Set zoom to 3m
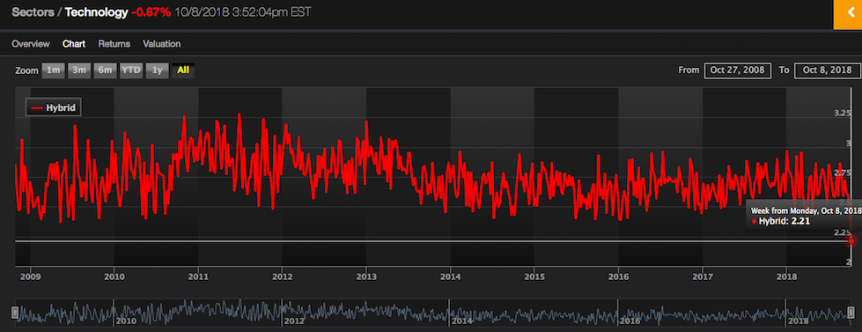The width and height of the screenshot is (862, 332). click(79, 70)
